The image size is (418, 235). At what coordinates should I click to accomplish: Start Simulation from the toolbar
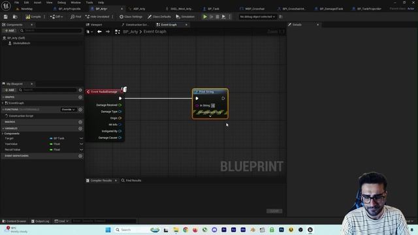pyautogui.click(x=185, y=17)
